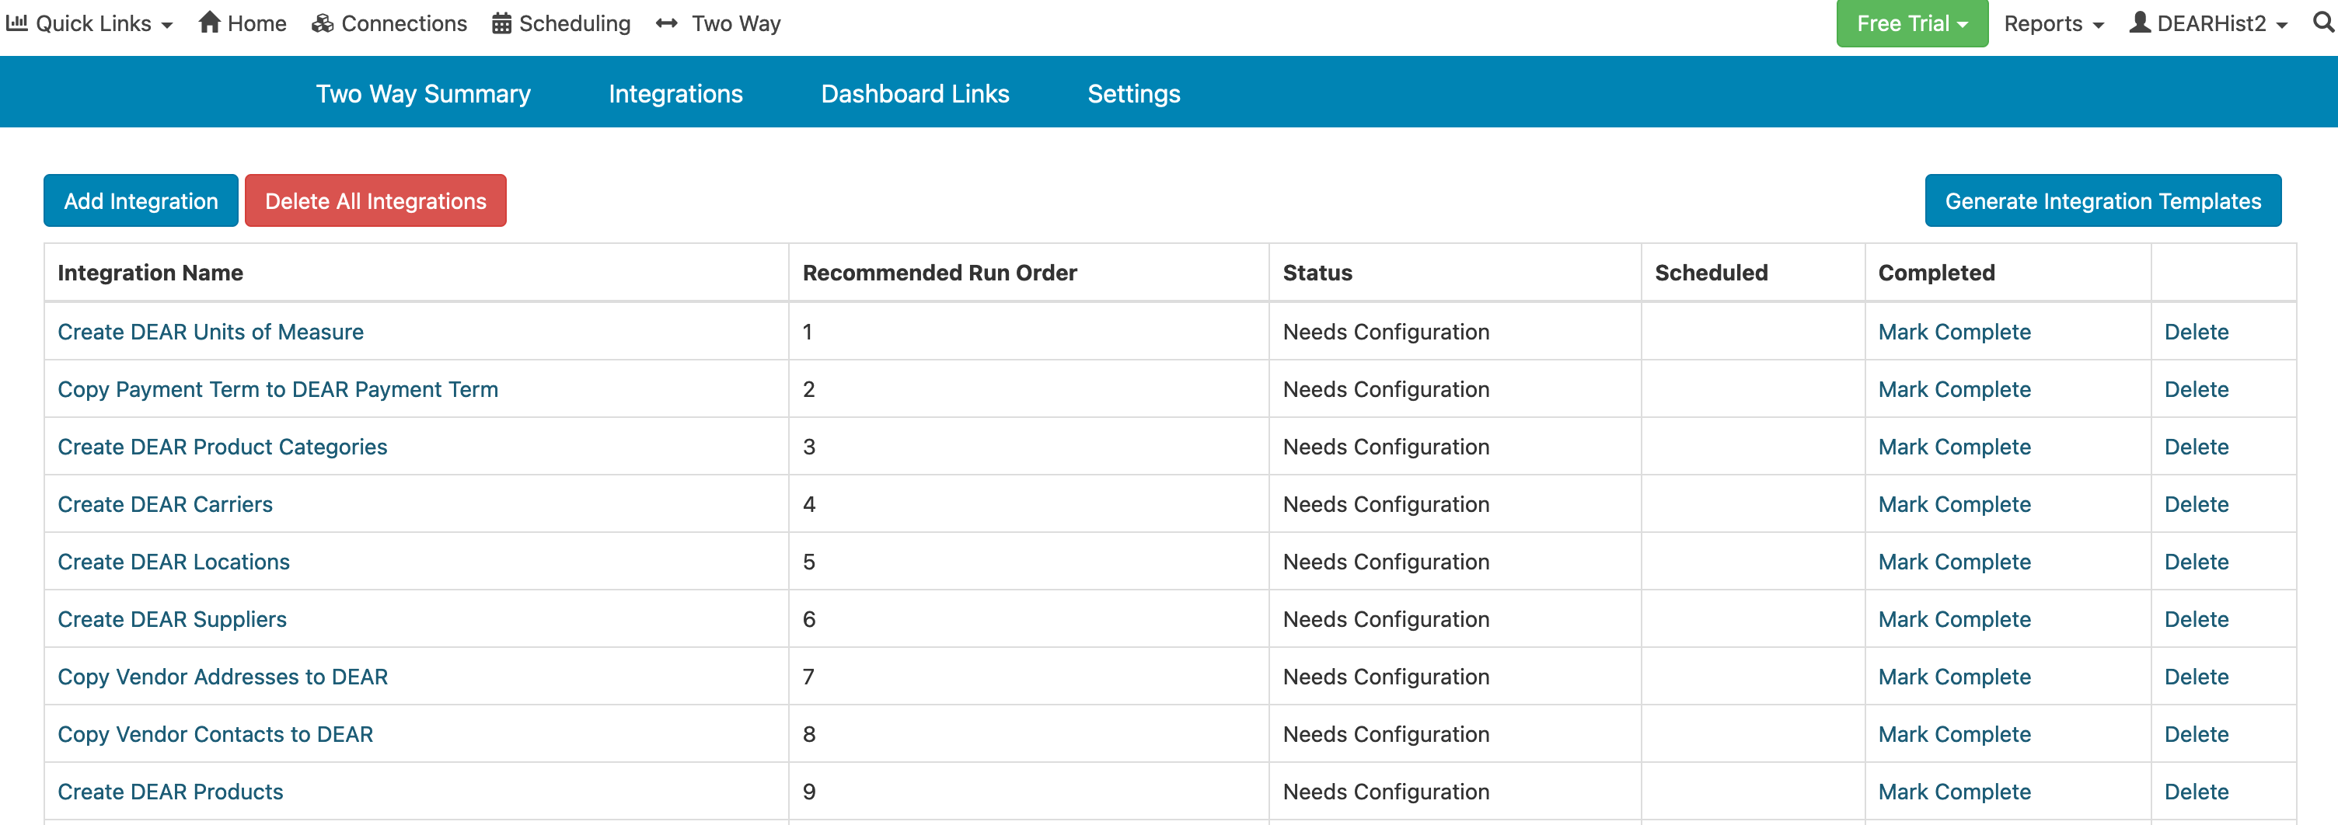Go to the Settings tab
Viewport: 2338px width, 825px height.
point(1133,92)
